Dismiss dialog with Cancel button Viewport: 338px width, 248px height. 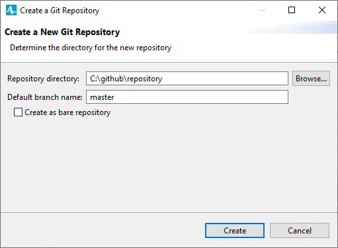point(300,231)
